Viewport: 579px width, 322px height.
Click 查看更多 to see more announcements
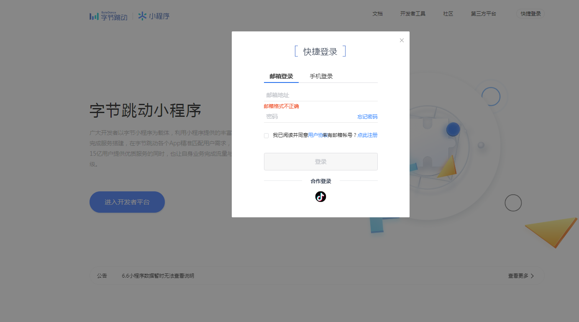point(521,276)
